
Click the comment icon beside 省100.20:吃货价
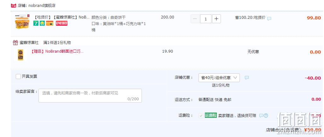point(269,19)
